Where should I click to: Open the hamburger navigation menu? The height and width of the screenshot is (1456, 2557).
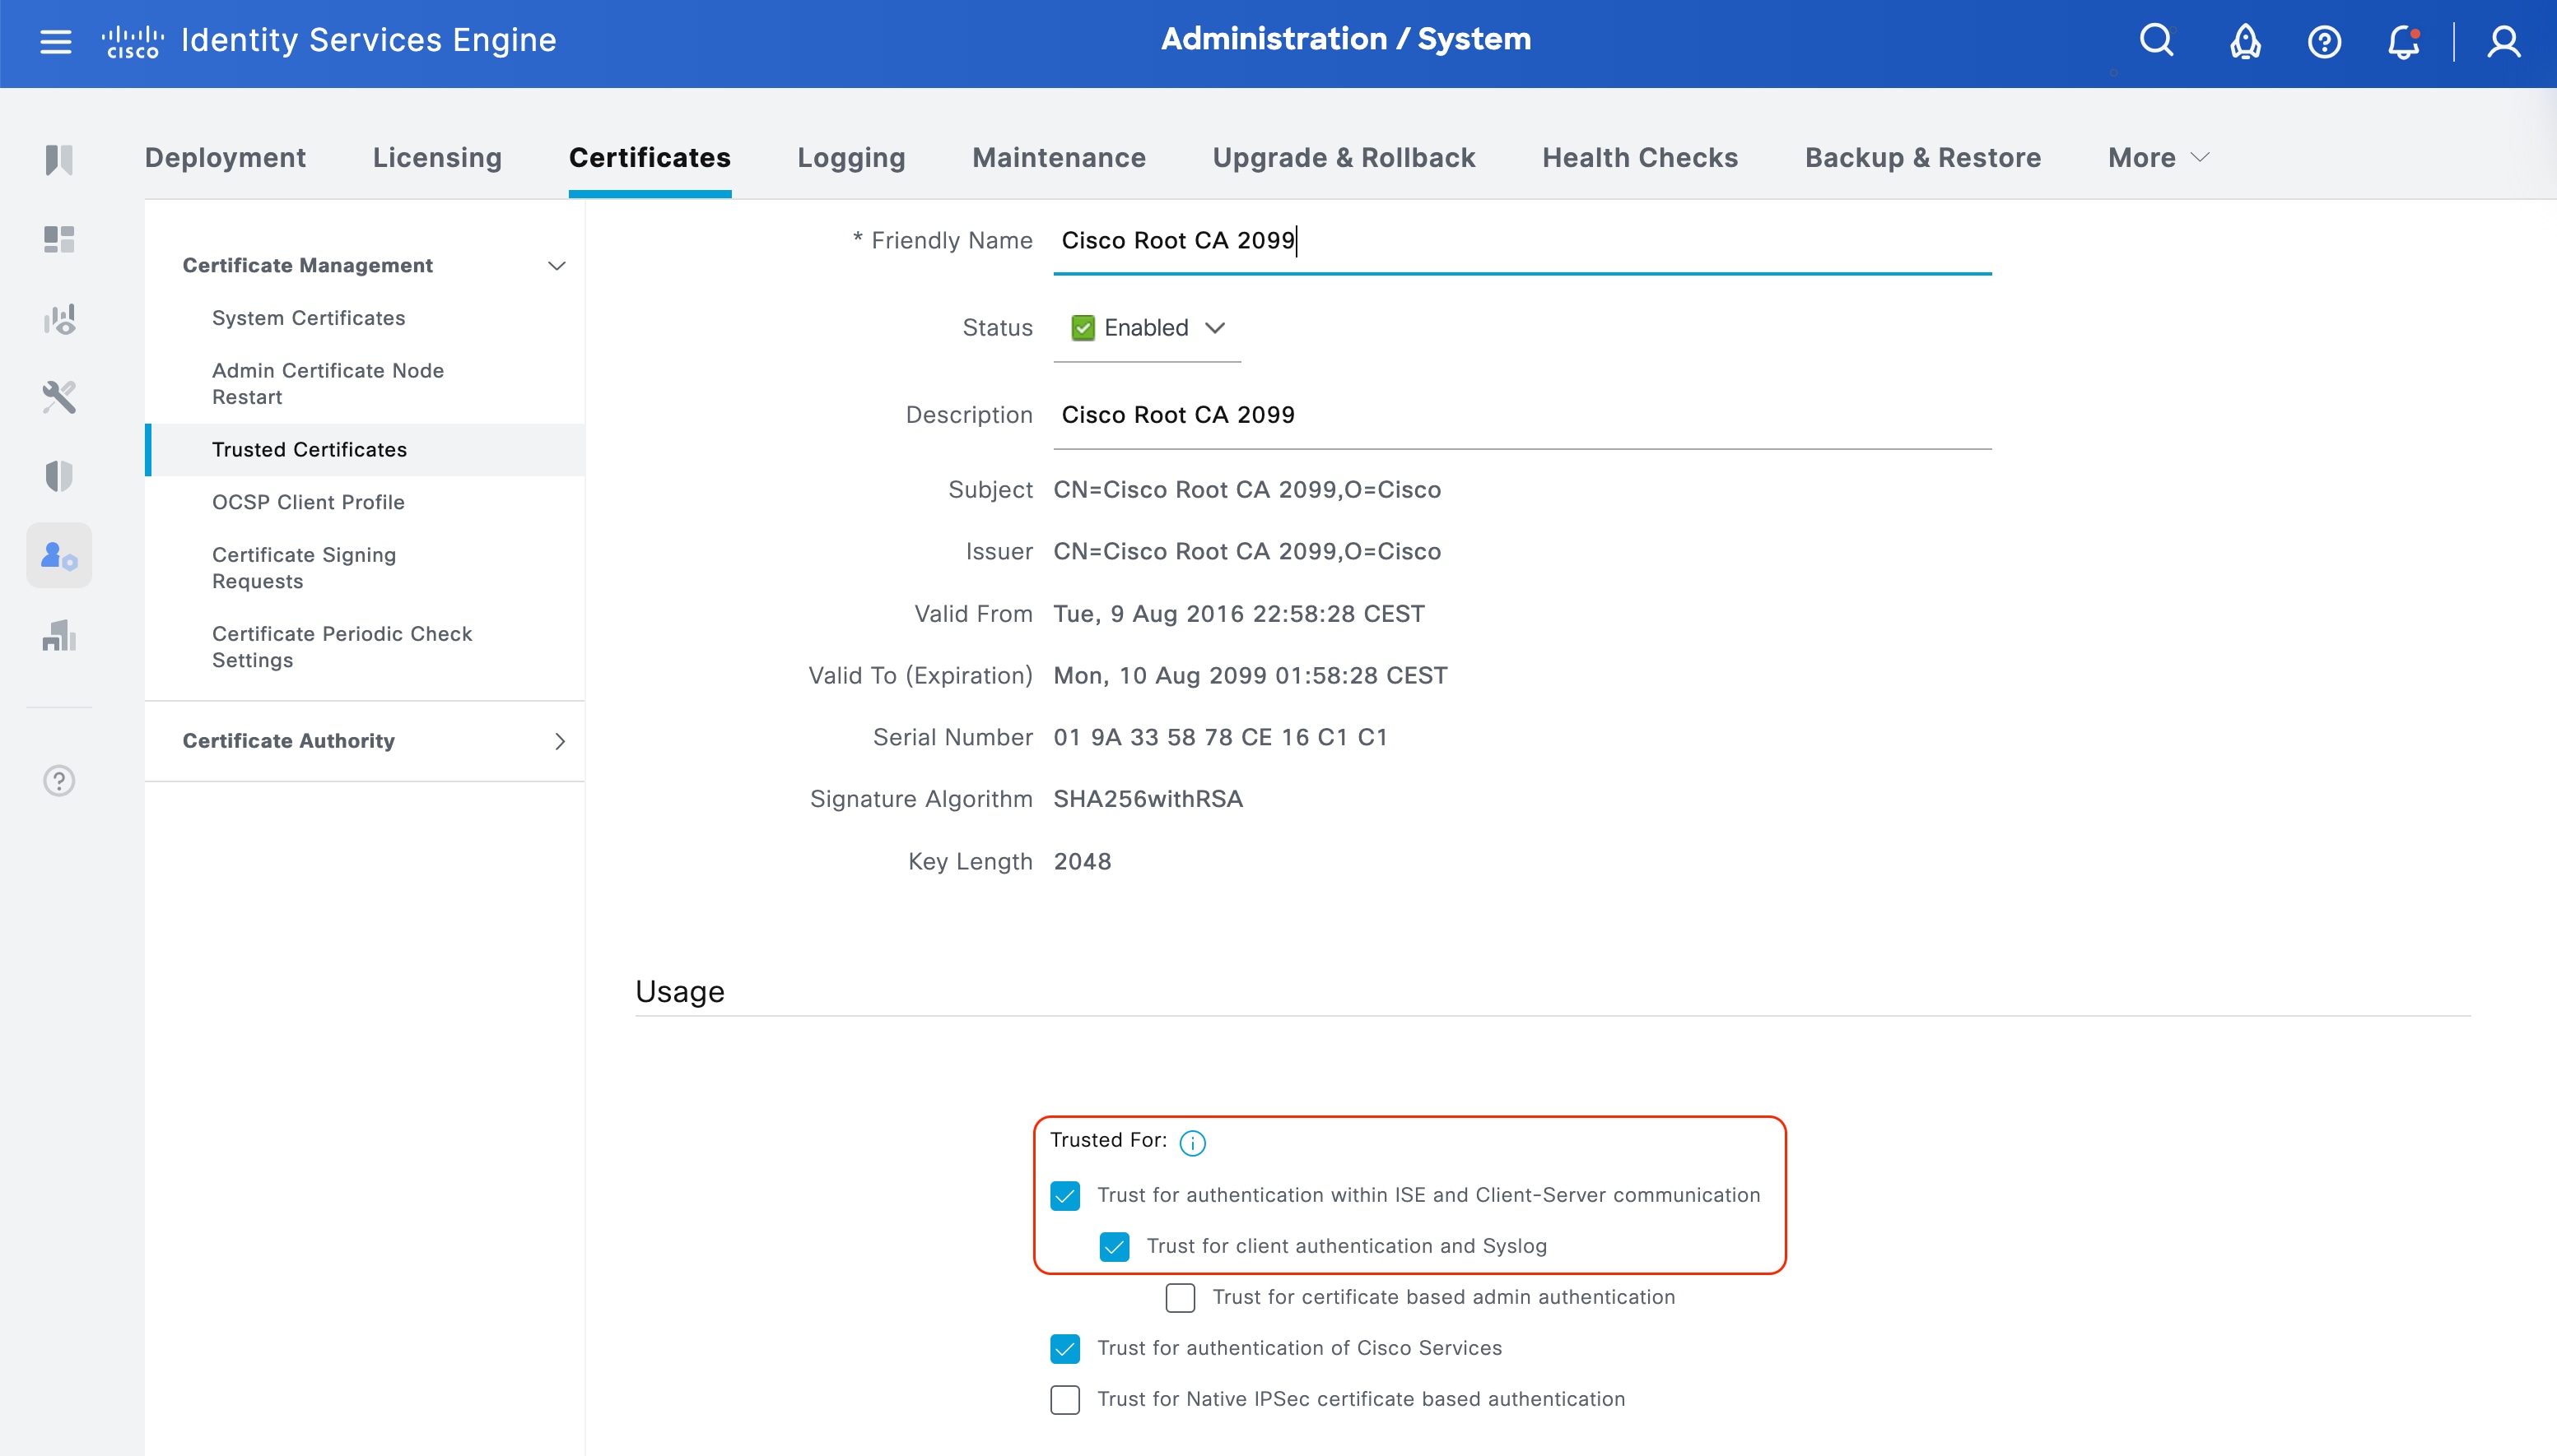point(56,41)
